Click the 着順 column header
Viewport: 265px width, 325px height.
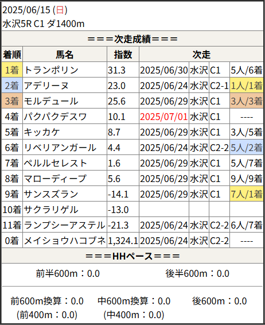[x=12, y=55]
